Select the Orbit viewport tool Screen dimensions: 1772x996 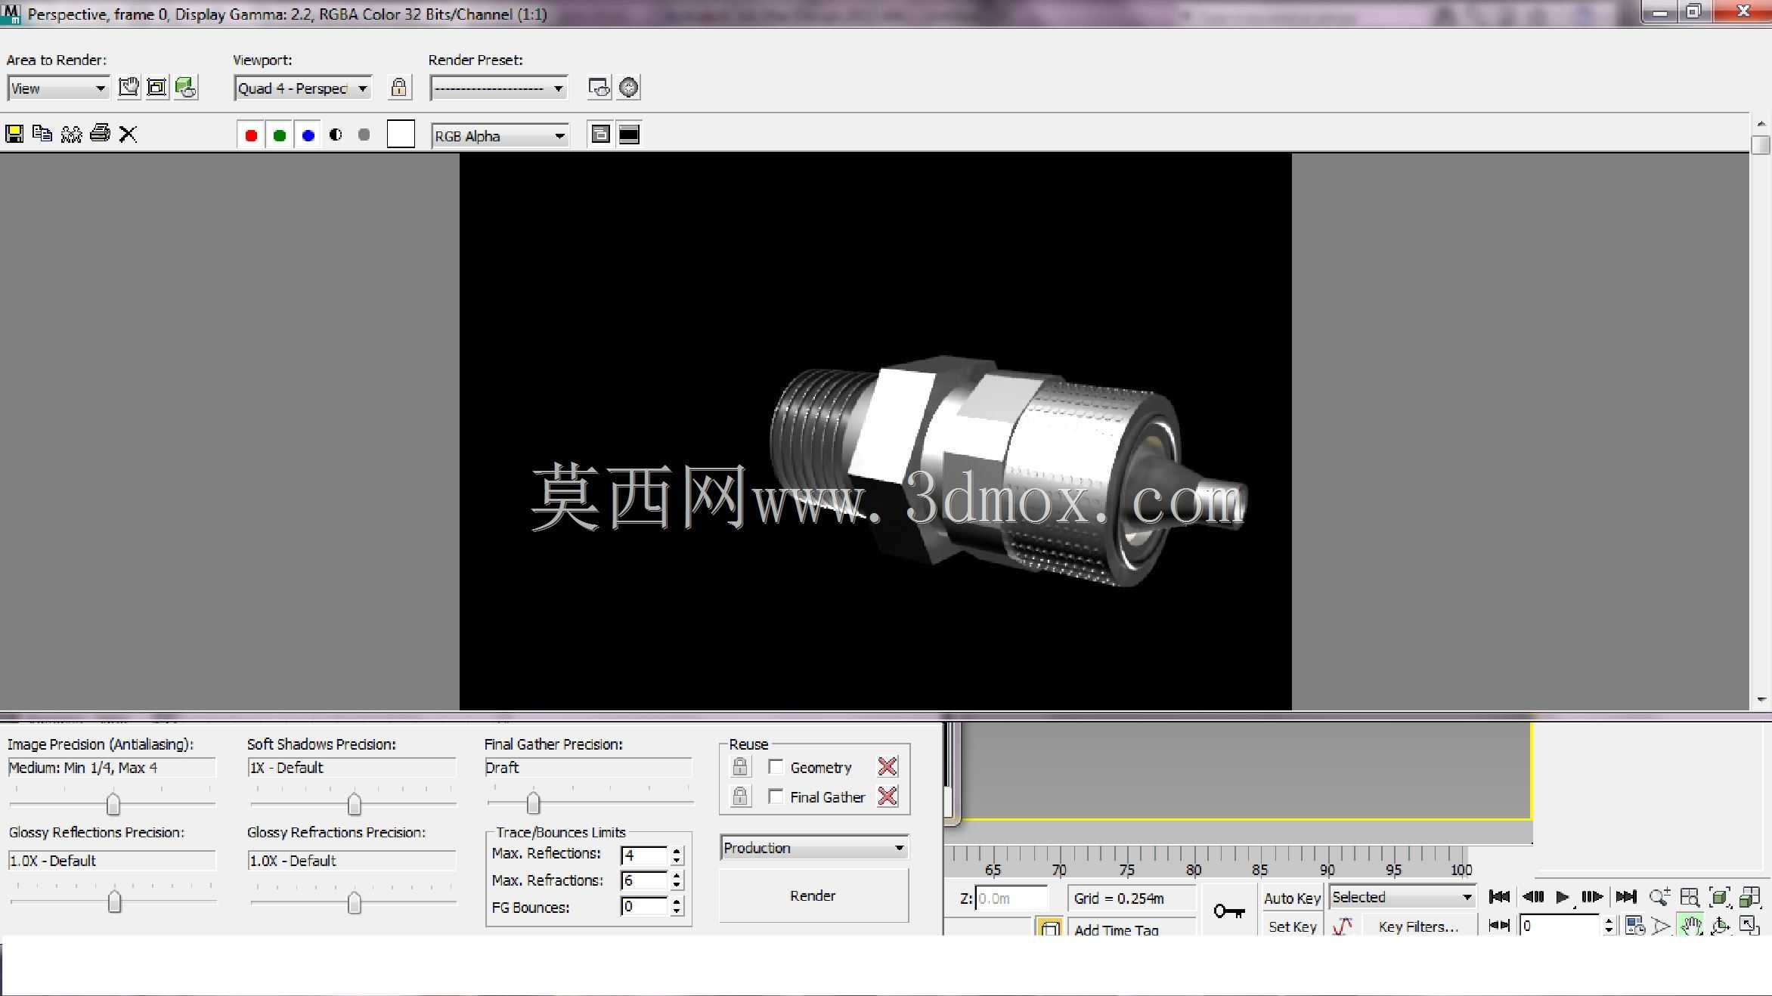pyautogui.click(x=1721, y=926)
